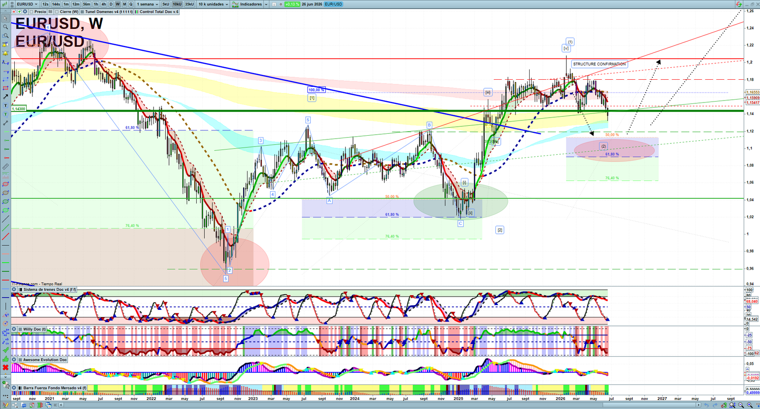The width and height of the screenshot is (760, 409).
Task: Select the segment line tool
Action: click(x=5, y=123)
